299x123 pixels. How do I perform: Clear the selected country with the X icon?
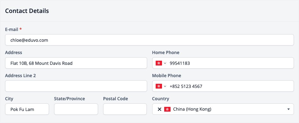coord(159,109)
